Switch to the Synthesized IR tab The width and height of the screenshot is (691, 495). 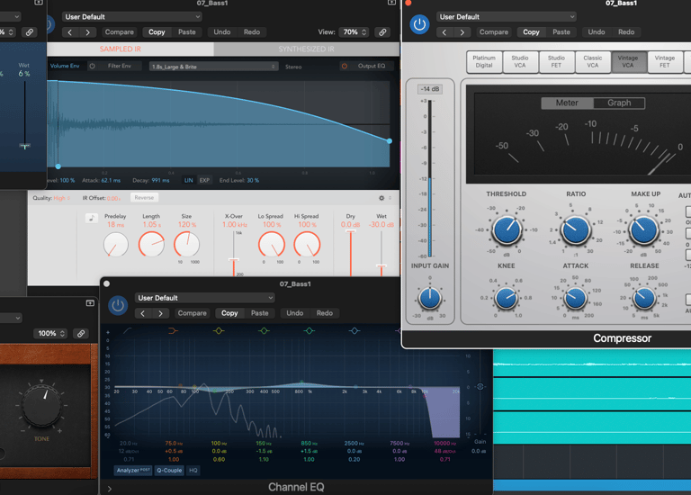[x=307, y=49]
